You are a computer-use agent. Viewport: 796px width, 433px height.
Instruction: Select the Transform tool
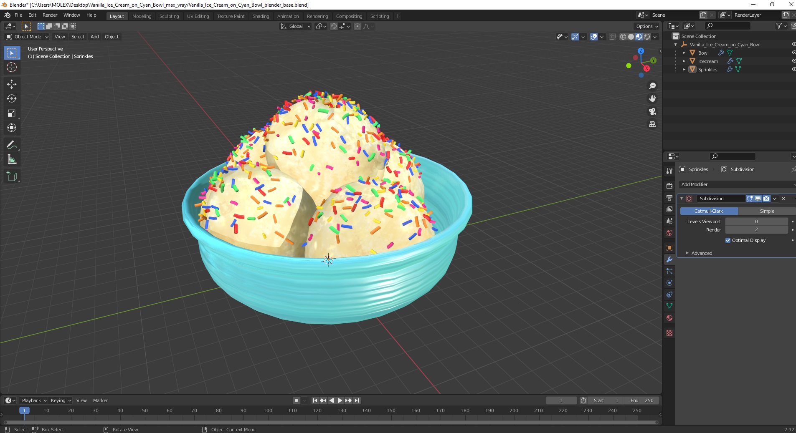pyautogui.click(x=12, y=128)
